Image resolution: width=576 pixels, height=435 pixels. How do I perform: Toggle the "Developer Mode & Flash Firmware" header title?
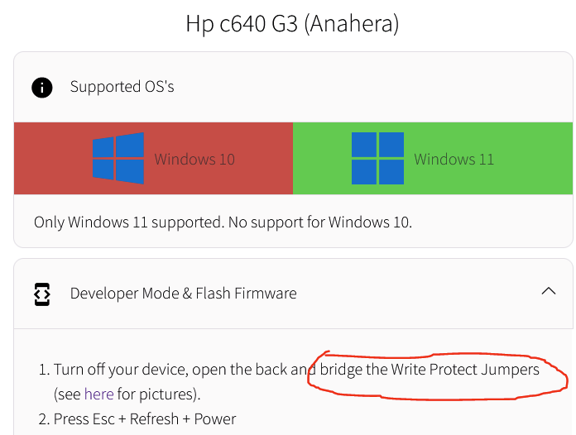tap(183, 294)
